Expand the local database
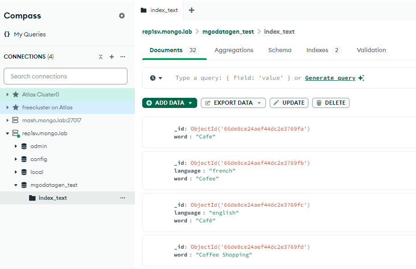The height and width of the screenshot is (269, 416). pyautogui.click(x=16, y=172)
